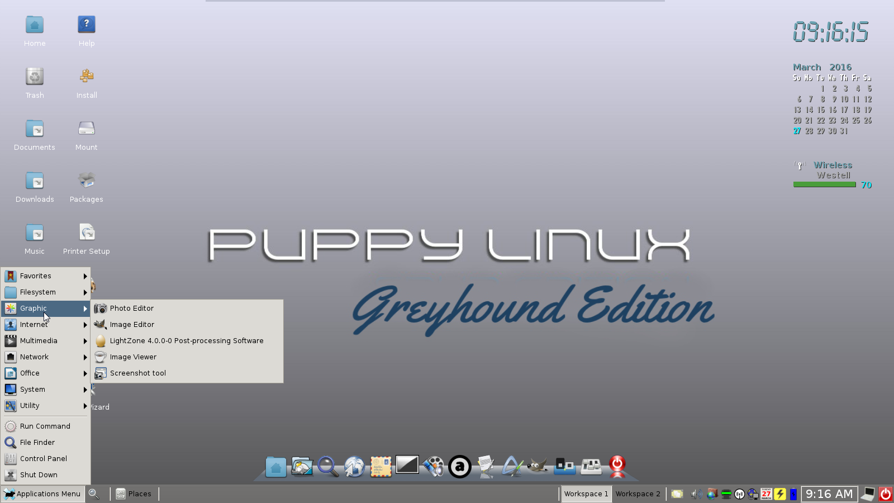The width and height of the screenshot is (894, 503).
Task: Launch Image Editor from Graphic submenu
Action: (187, 325)
